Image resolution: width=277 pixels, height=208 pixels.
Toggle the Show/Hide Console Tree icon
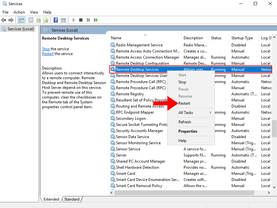(x=21, y=20)
